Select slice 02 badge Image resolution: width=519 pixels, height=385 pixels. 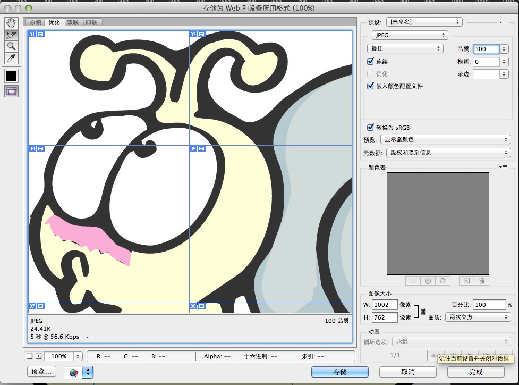(x=198, y=34)
